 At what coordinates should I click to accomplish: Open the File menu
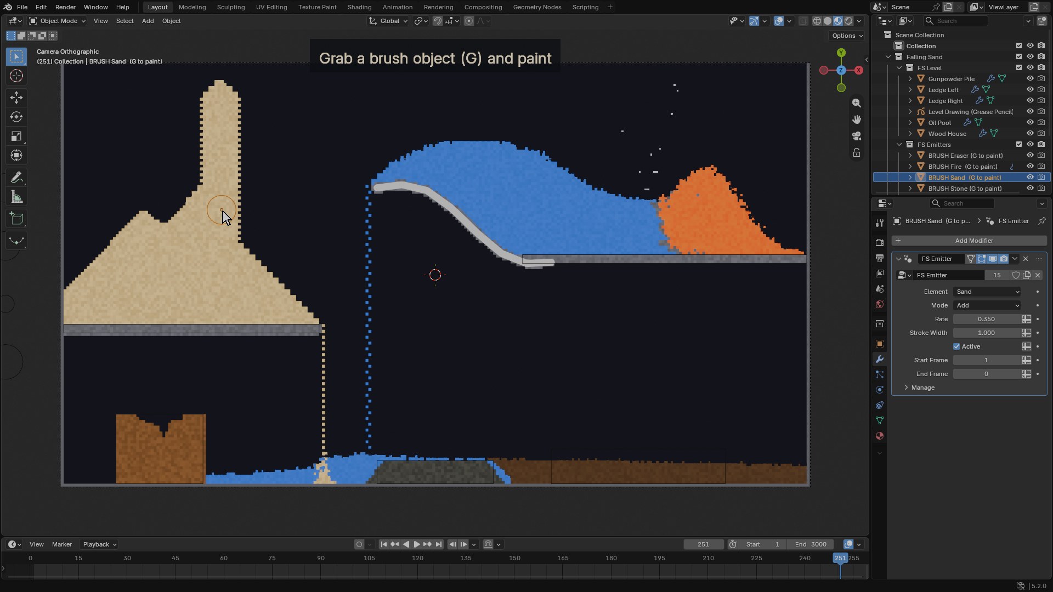tap(22, 7)
